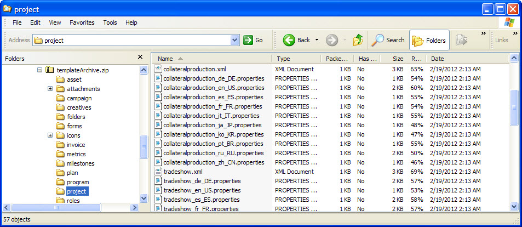
Task: Click the templateArchive.zip archive icon
Action: [x=50, y=70]
